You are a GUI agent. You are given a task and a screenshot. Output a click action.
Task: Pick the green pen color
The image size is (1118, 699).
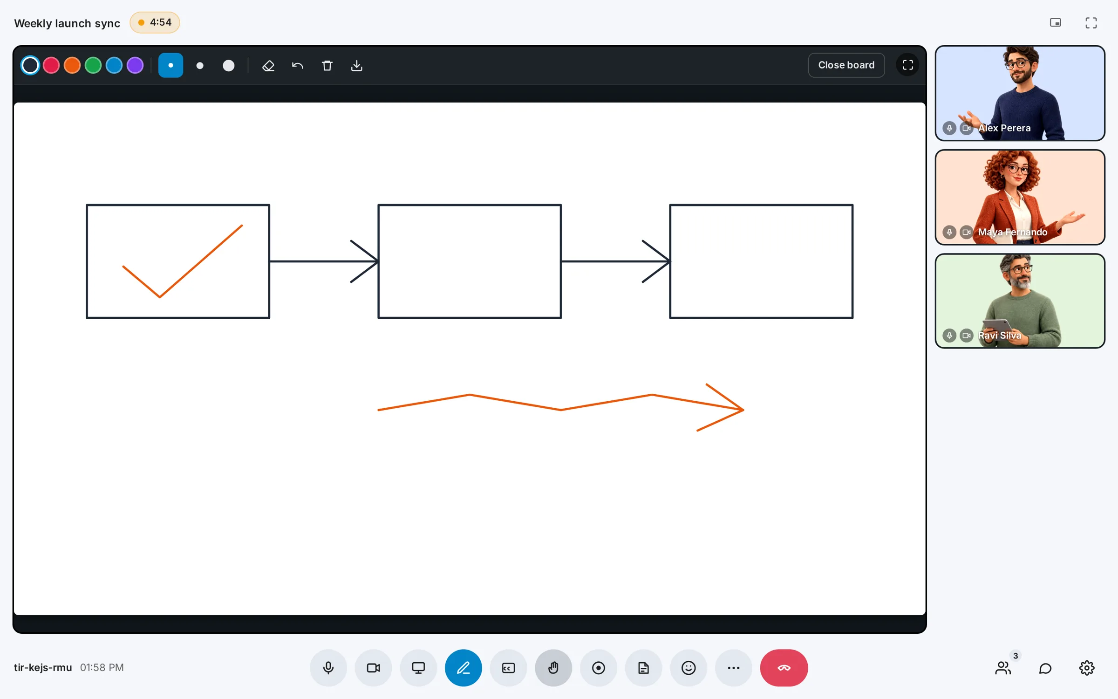[x=93, y=65]
